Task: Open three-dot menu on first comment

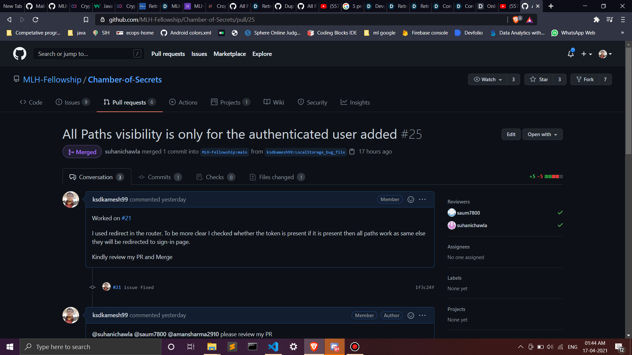Action: click(x=422, y=200)
